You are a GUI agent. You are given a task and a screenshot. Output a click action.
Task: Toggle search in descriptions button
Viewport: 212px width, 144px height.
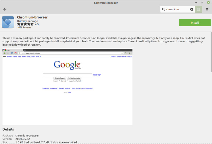click(x=198, y=9)
